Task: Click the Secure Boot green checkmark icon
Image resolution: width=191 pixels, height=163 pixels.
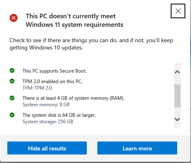Action: click(x=12, y=71)
